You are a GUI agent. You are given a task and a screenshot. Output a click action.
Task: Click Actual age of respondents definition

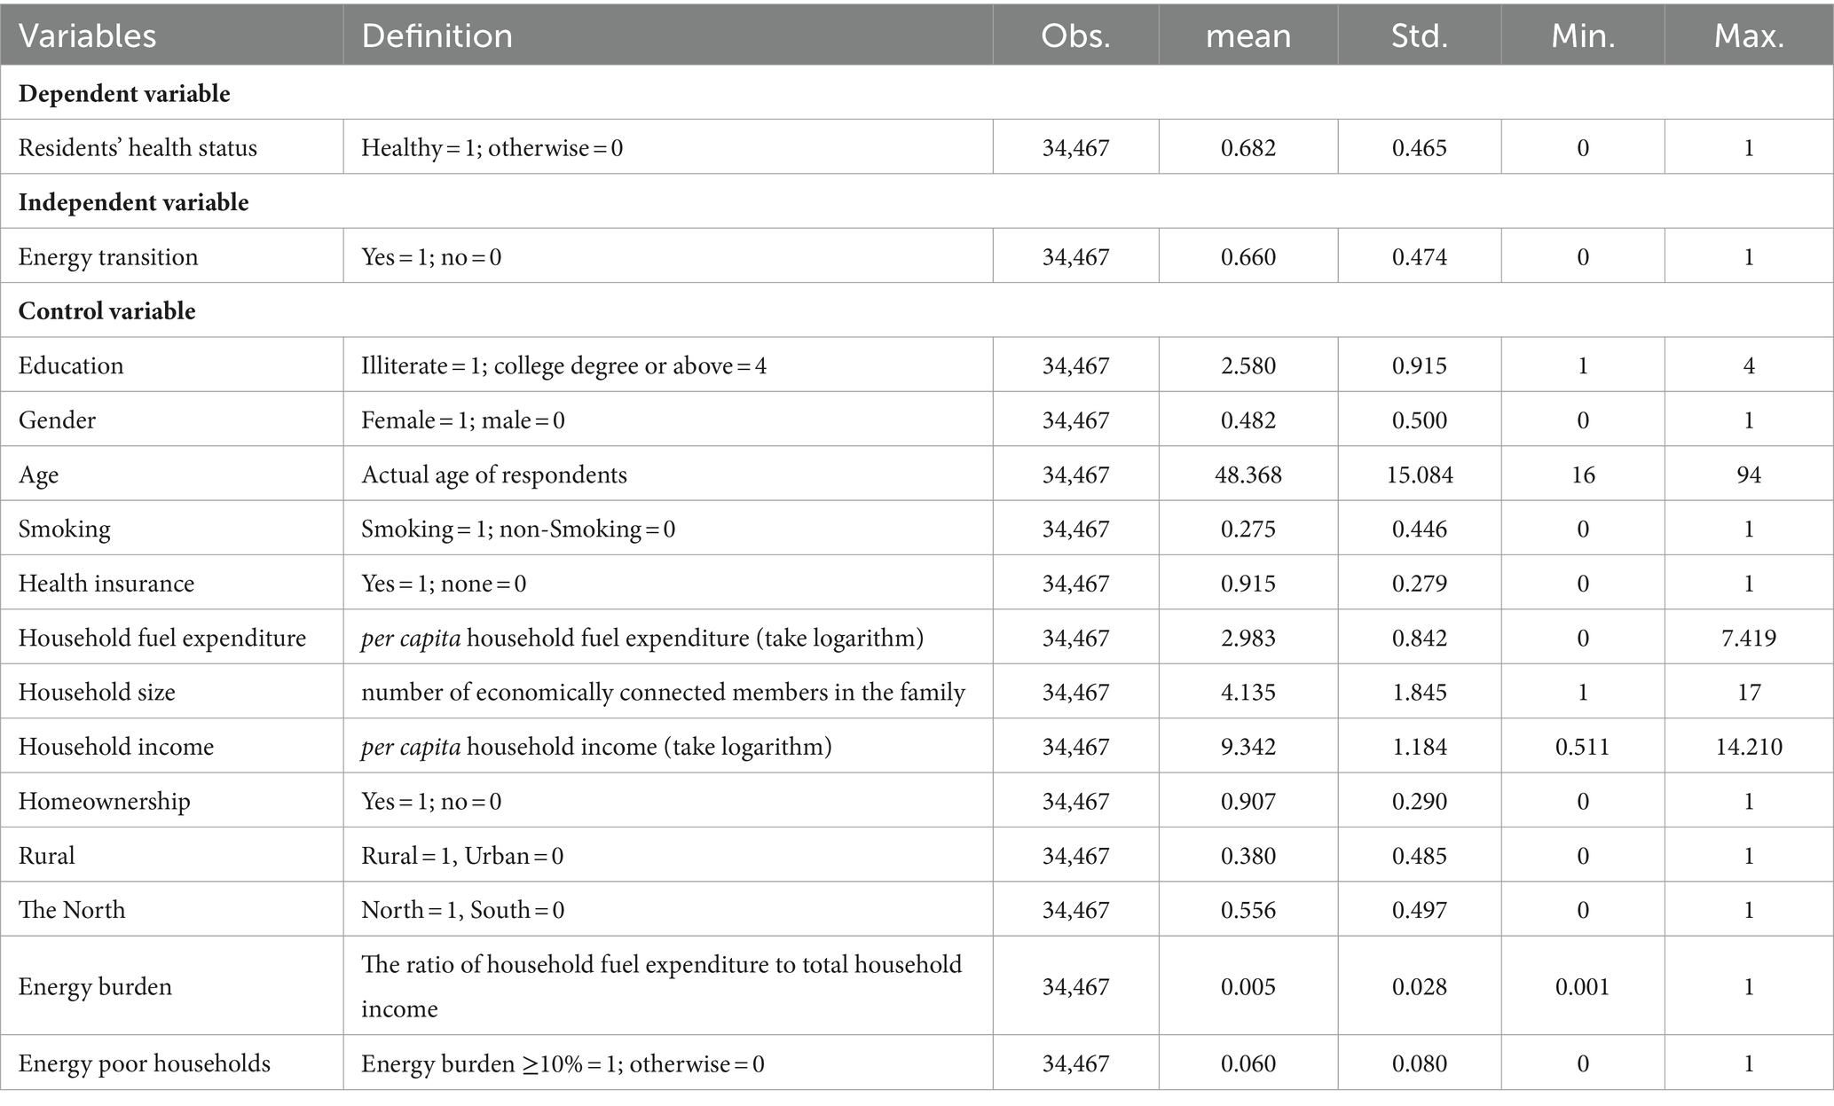coord(494,475)
